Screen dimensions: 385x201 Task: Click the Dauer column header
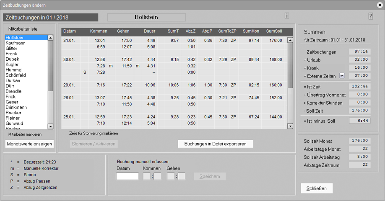150,31
